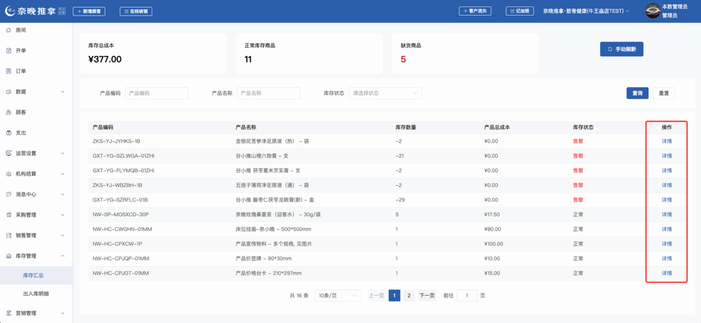Expand the 消息中心 chevron
Screen dimensions: 701x323
63,195
